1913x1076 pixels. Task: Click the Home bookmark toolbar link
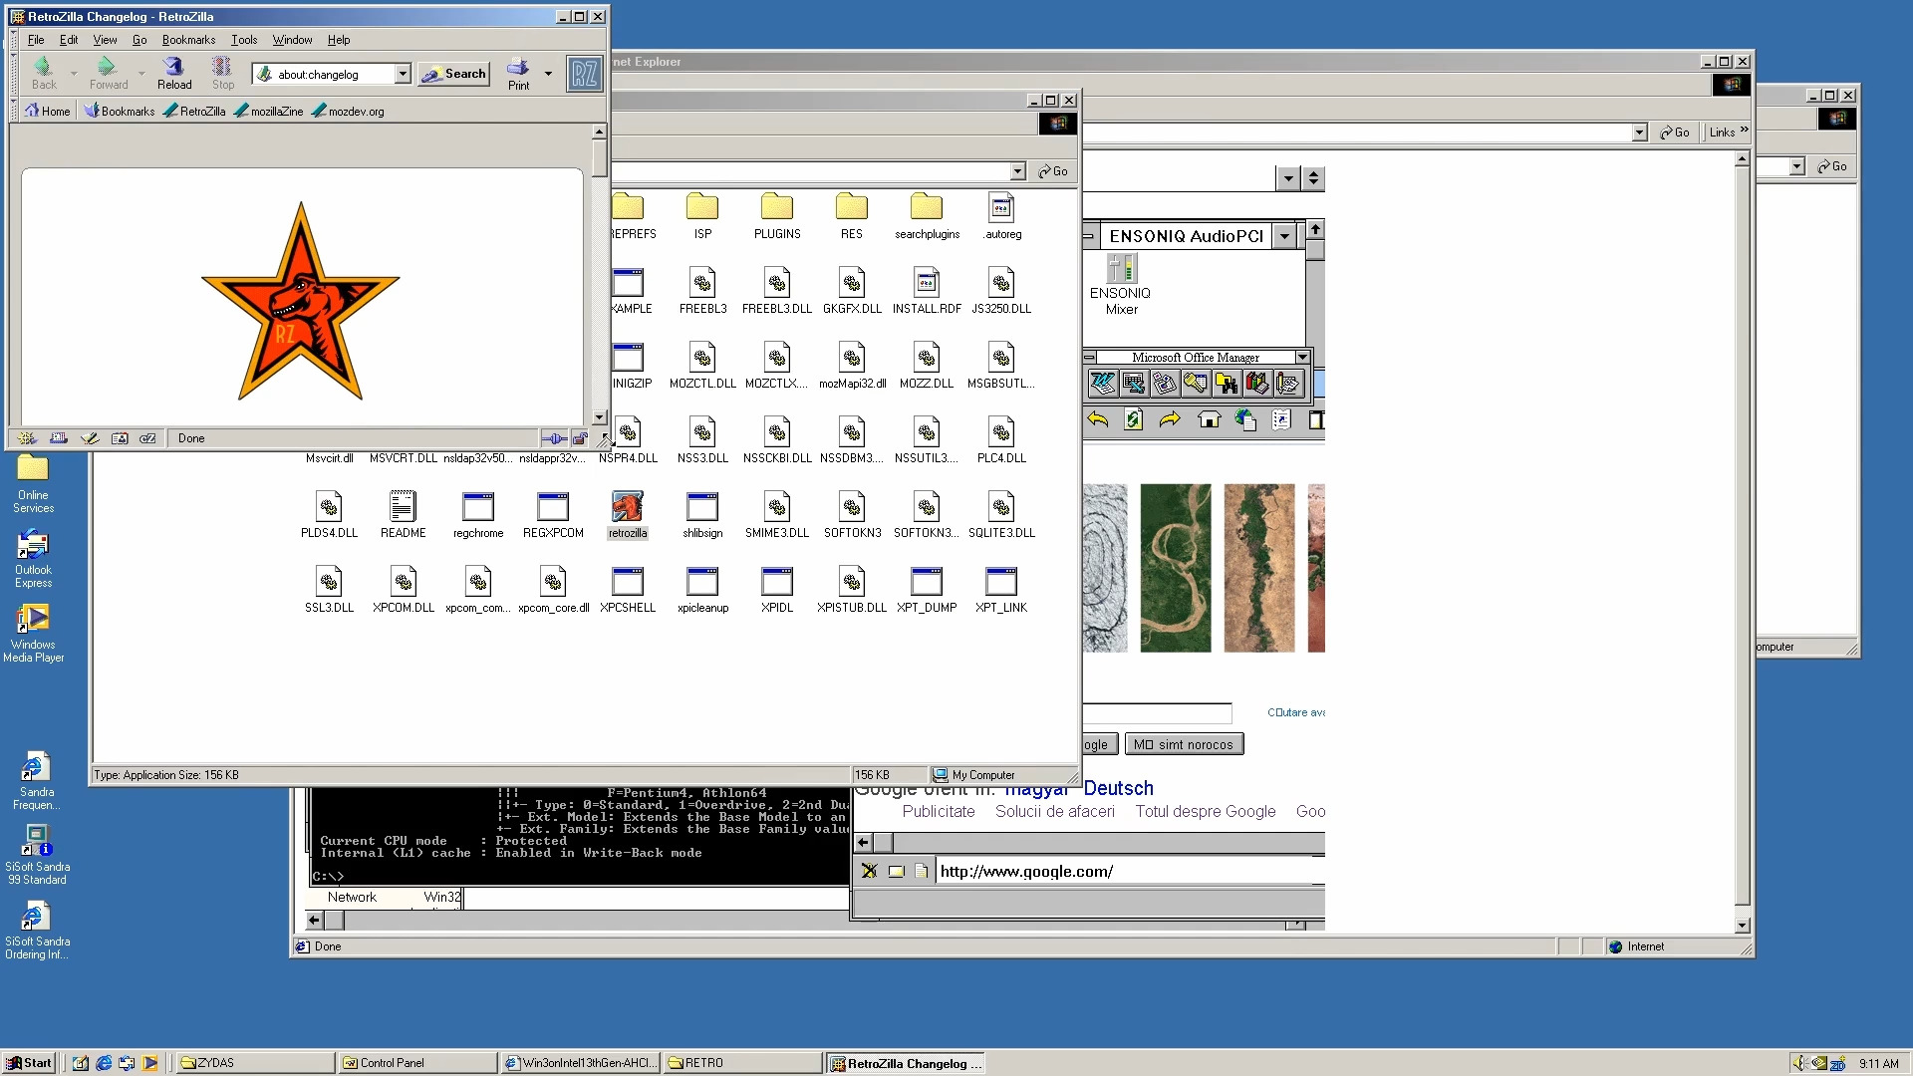tap(48, 112)
